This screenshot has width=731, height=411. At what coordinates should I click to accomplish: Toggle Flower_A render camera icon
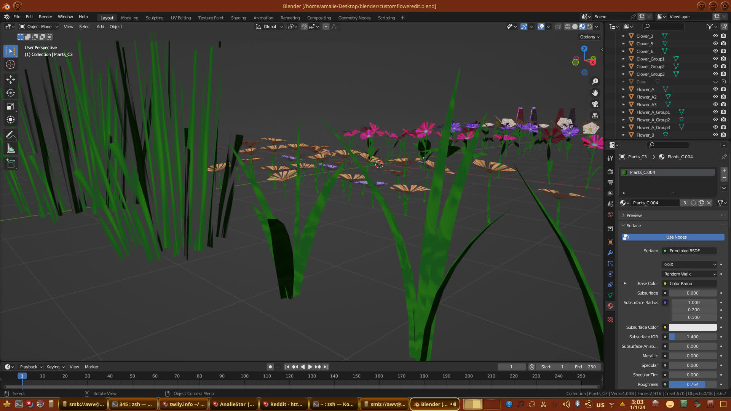pyautogui.click(x=723, y=89)
